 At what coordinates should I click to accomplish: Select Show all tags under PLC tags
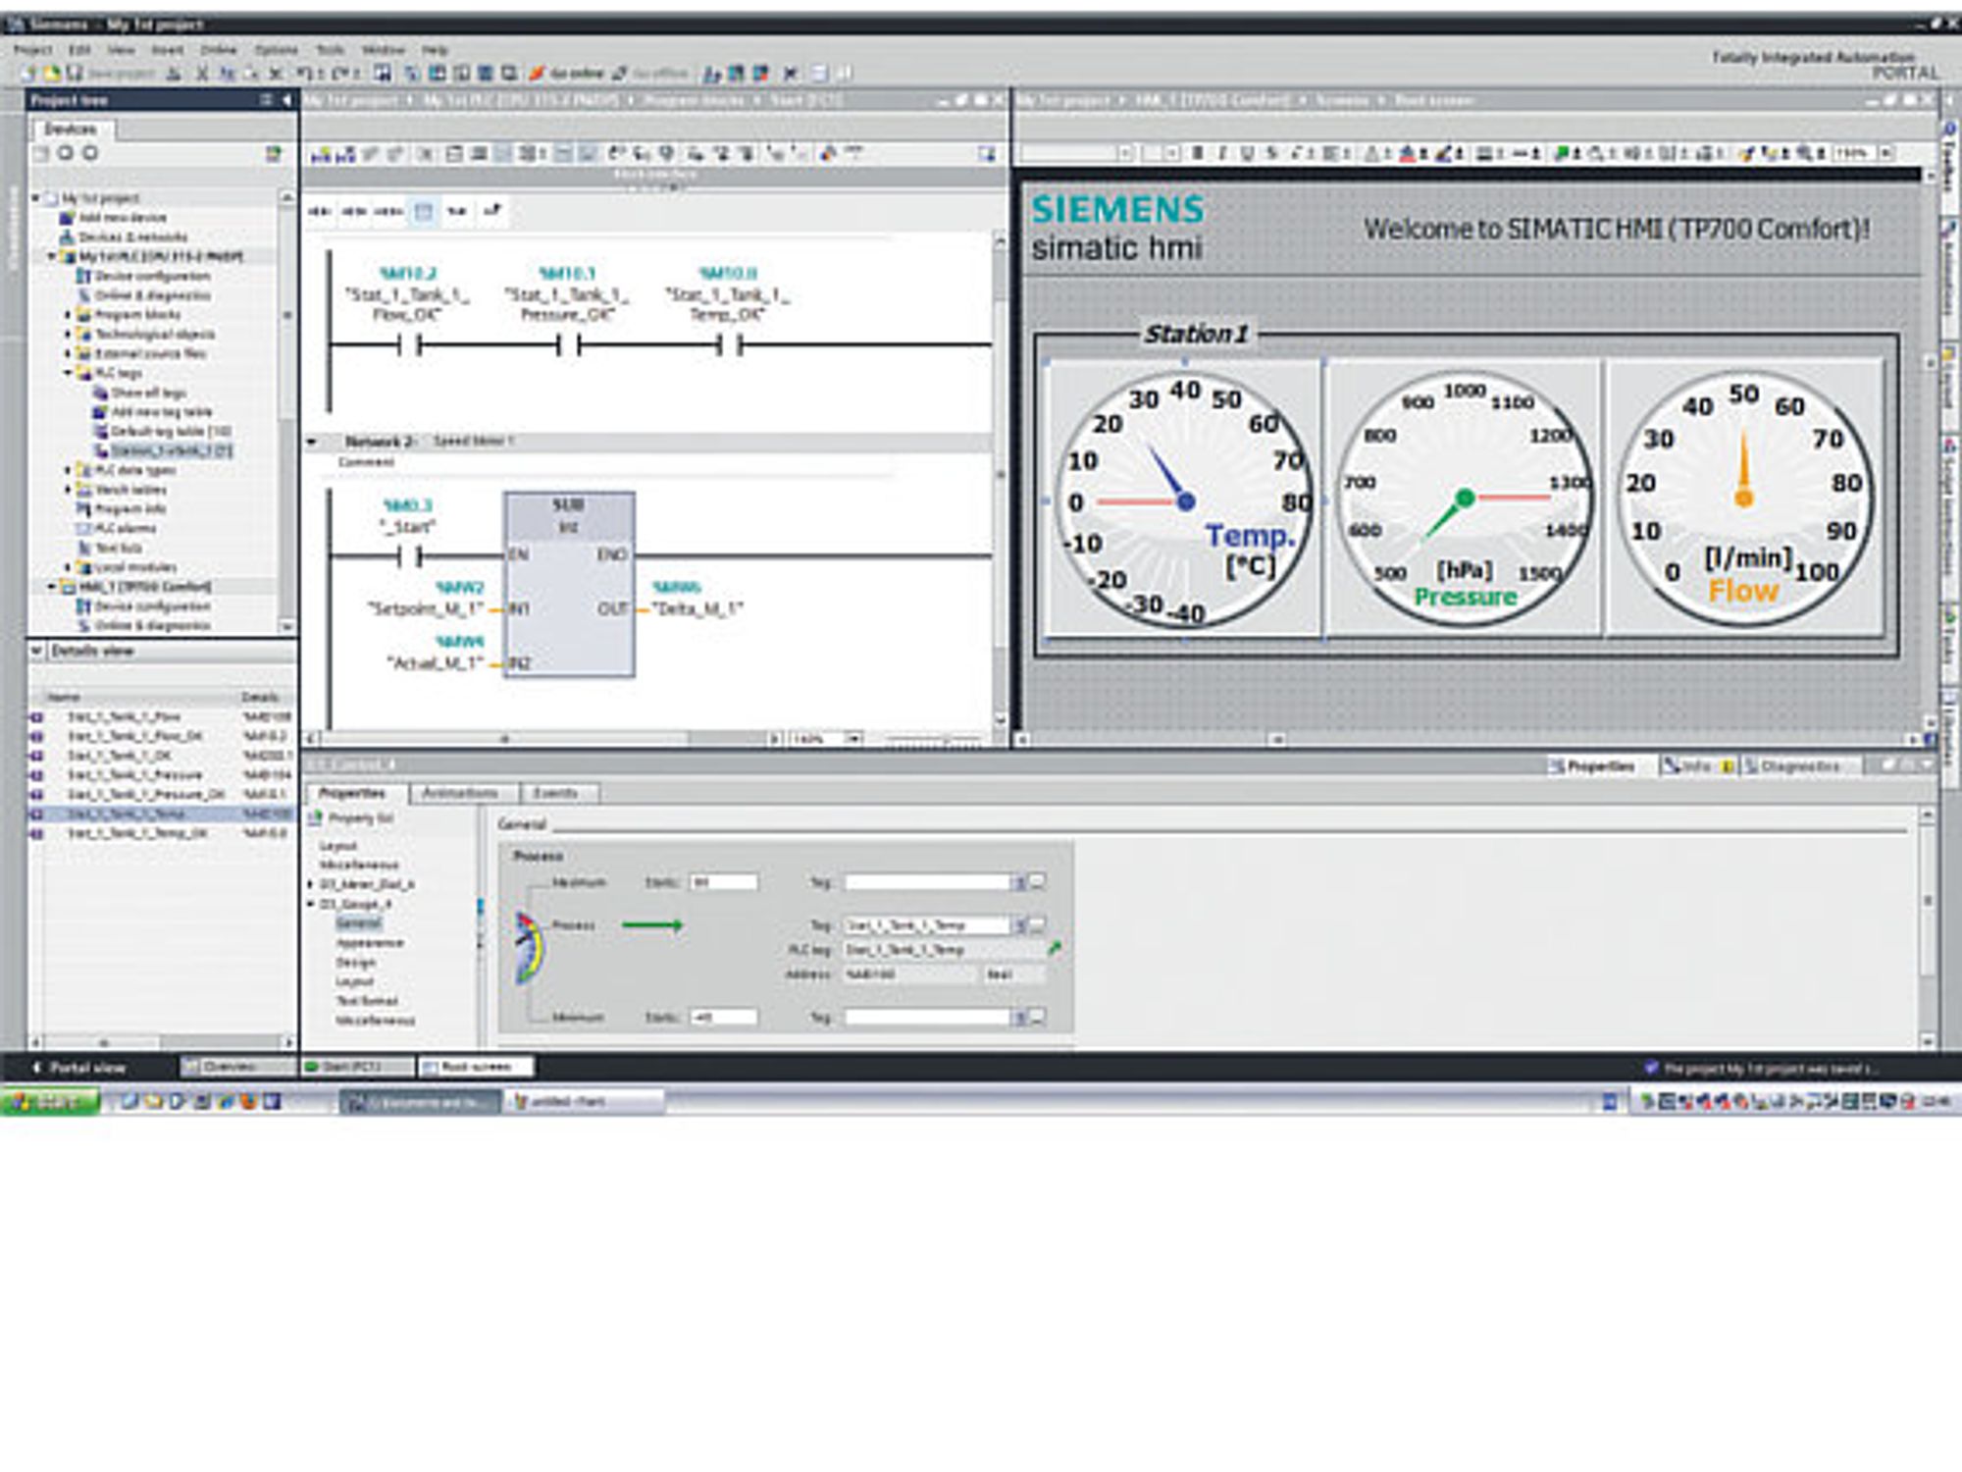[139, 393]
